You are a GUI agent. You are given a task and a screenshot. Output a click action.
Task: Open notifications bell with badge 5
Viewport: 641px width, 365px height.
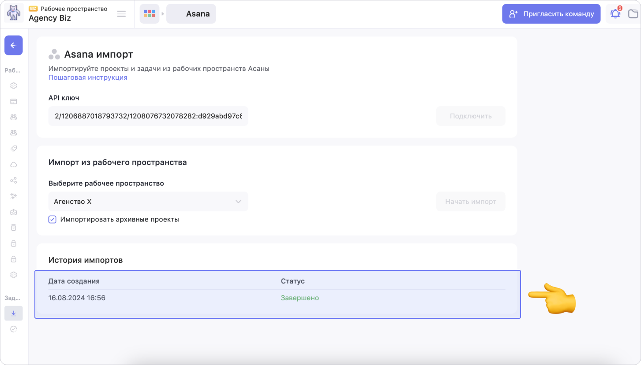615,14
